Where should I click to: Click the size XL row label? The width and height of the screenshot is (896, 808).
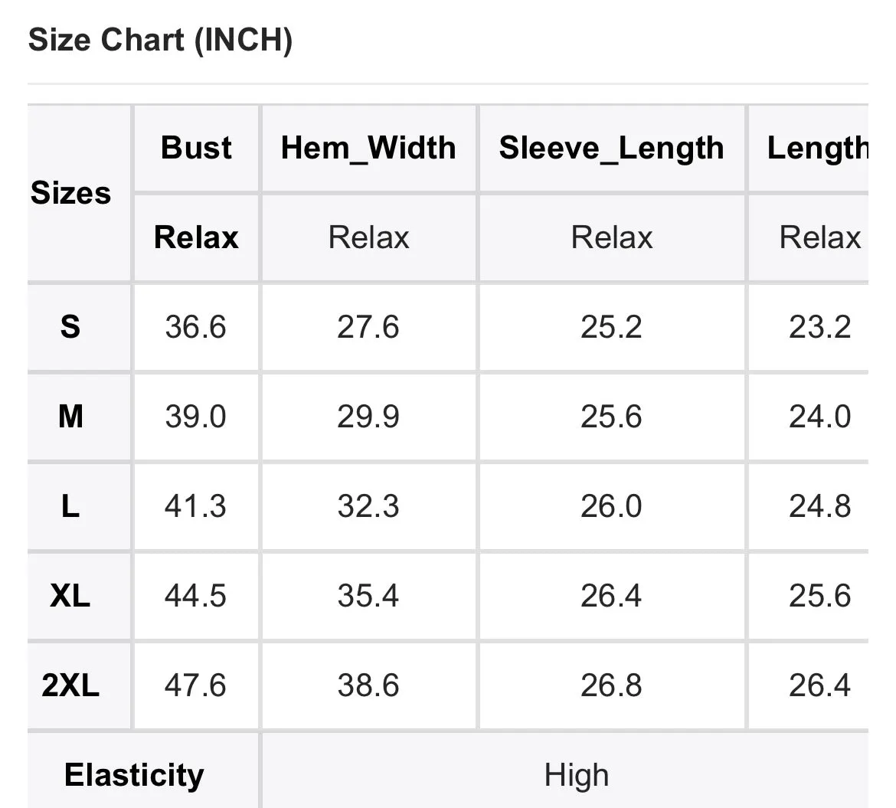pyautogui.click(x=70, y=595)
